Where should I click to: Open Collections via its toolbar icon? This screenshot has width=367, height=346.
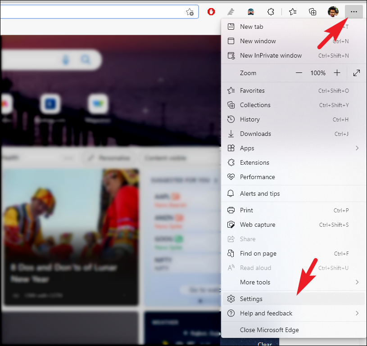tap(313, 12)
